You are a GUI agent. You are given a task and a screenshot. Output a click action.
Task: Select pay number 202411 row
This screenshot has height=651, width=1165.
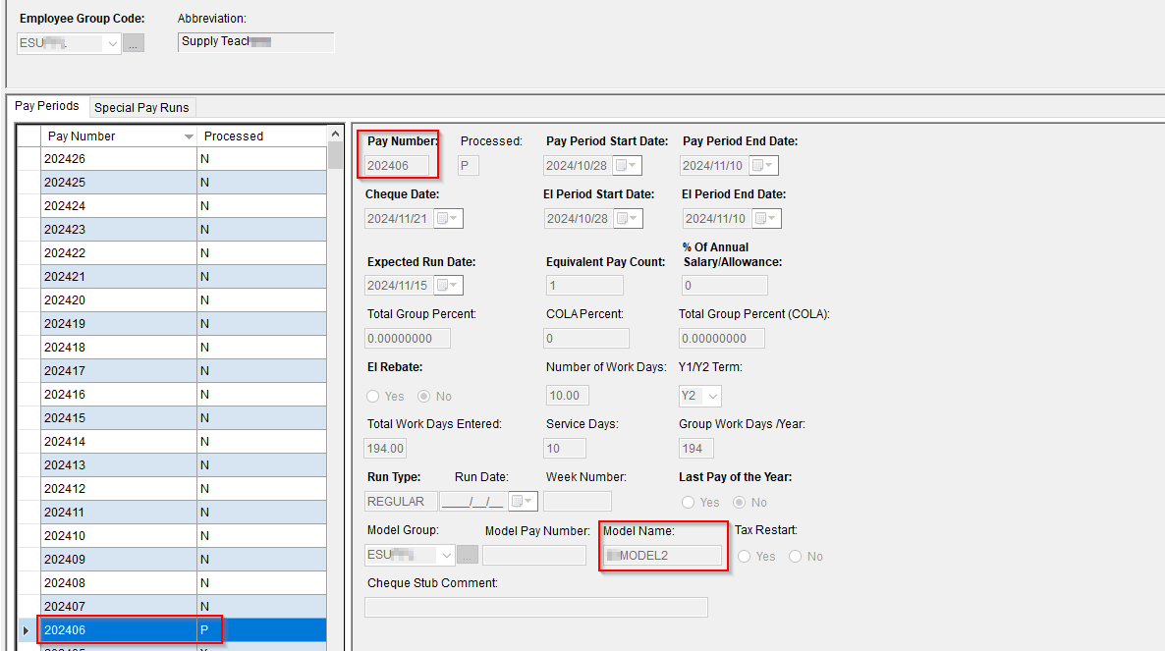coord(184,513)
